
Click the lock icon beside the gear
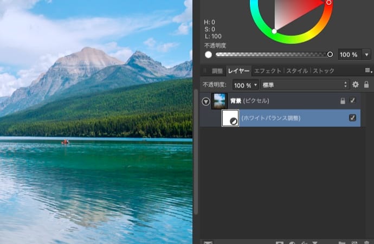[x=366, y=85]
